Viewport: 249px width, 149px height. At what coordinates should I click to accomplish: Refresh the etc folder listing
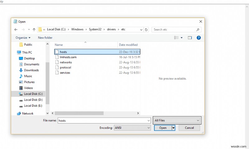tap(146, 30)
